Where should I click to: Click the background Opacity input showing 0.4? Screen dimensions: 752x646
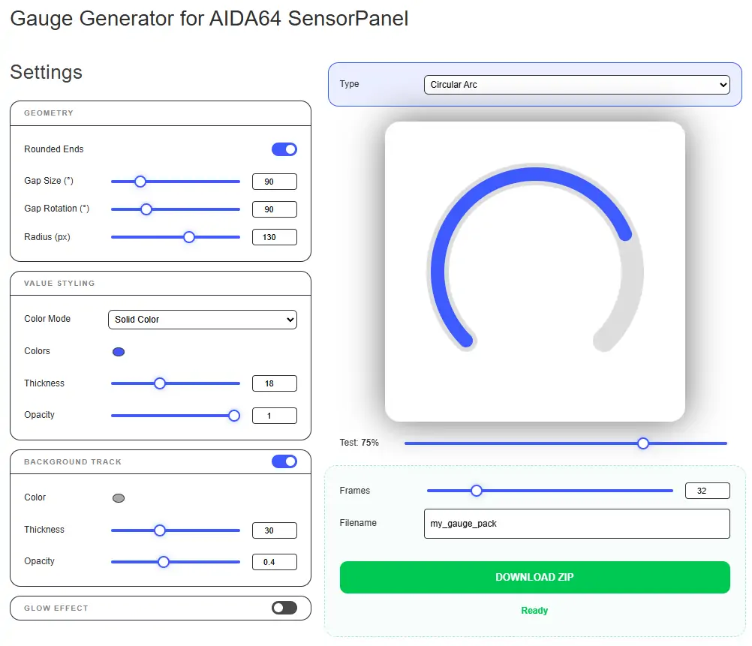click(x=274, y=562)
